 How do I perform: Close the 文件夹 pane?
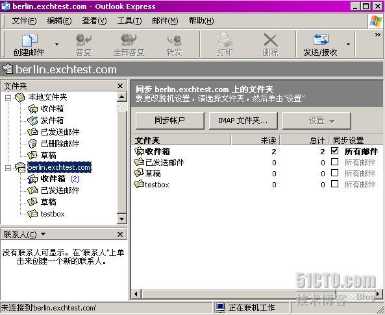120,86
